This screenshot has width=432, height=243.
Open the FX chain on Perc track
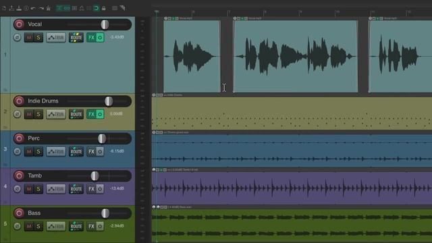91,151
